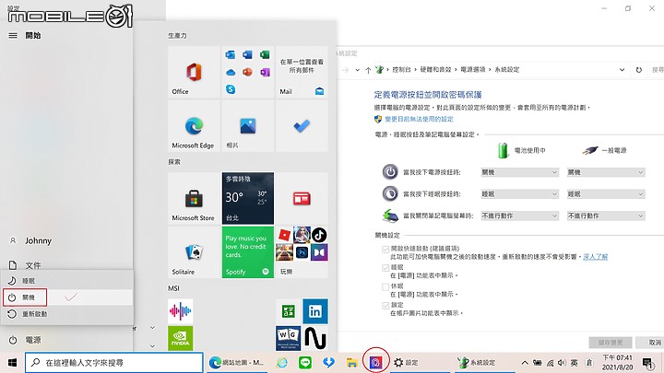Open the LinkedIn tile
The width and height of the screenshot is (664, 373).
coord(315,311)
